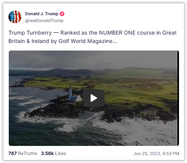
Task: Open the Donald J. Trump display name
Action: [x=42, y=14]
